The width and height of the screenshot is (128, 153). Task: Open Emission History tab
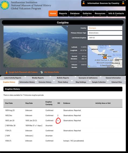(x=45, y=82)
